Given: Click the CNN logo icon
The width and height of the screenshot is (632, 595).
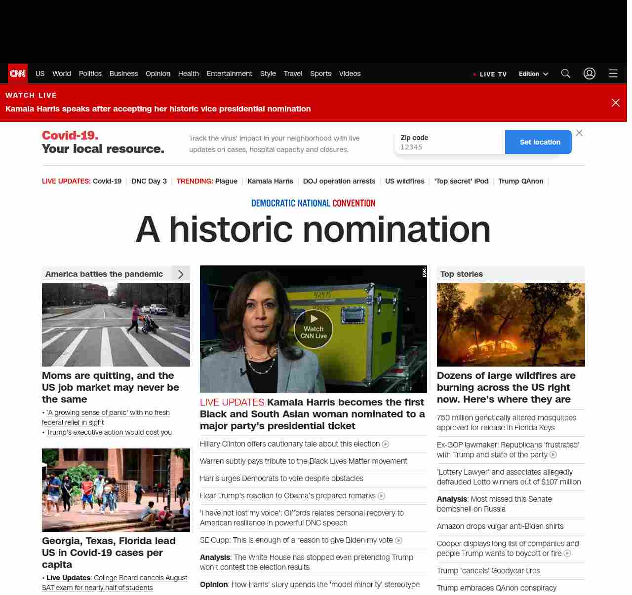Looking at the screenshot, I should pos(18,74).
